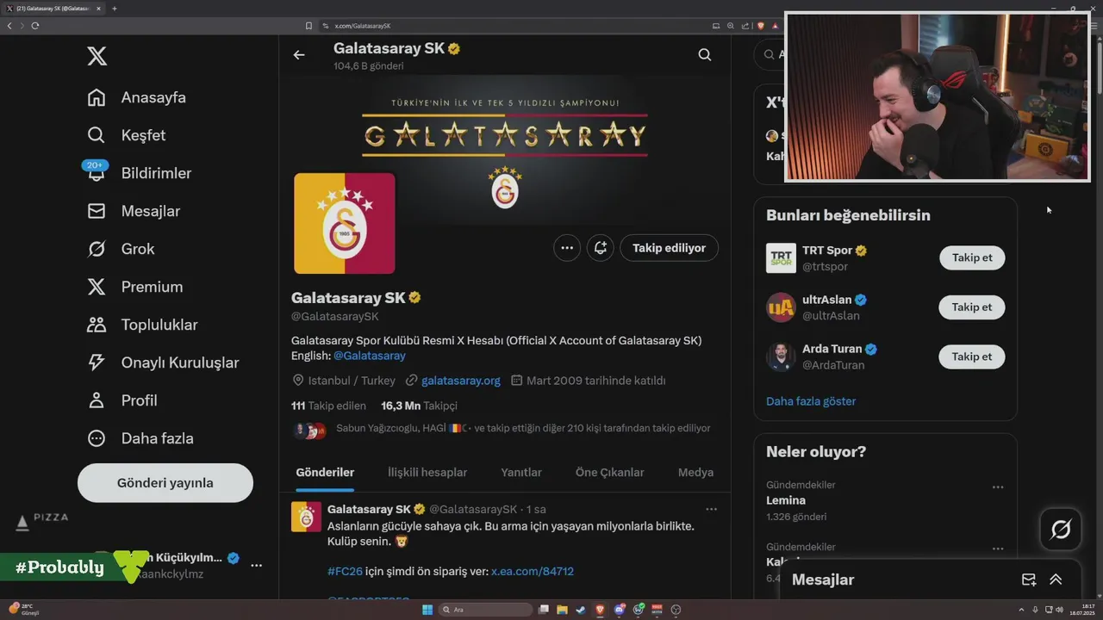The height and width of the screenshot is (620, 1103).
Task: Toggle post notifications bell for Galatasaray
Action: tap(601, 248)
